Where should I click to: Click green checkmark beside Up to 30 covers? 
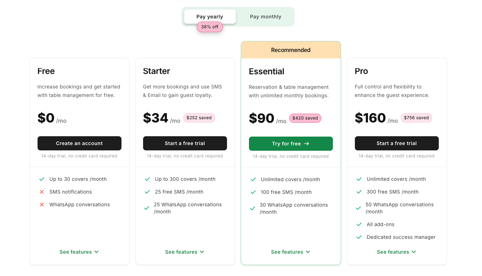tap(42, 179)
